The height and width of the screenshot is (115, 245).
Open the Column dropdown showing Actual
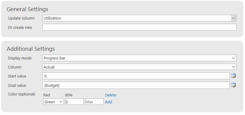click(139, 67)
